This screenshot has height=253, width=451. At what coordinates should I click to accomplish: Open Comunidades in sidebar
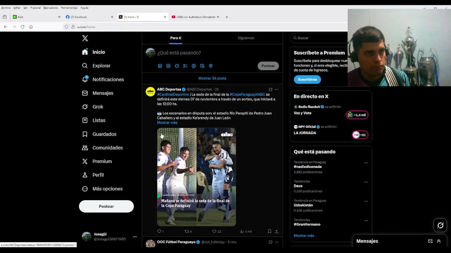click(x=102, y=148)
